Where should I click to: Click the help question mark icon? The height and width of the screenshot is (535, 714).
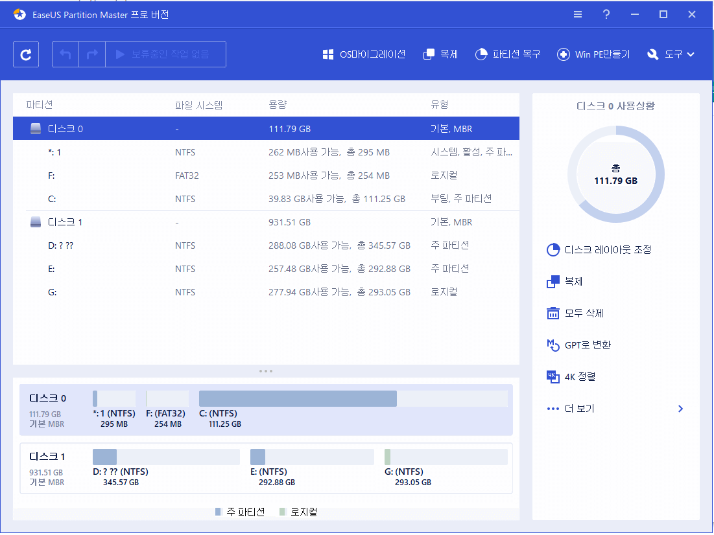606,14
